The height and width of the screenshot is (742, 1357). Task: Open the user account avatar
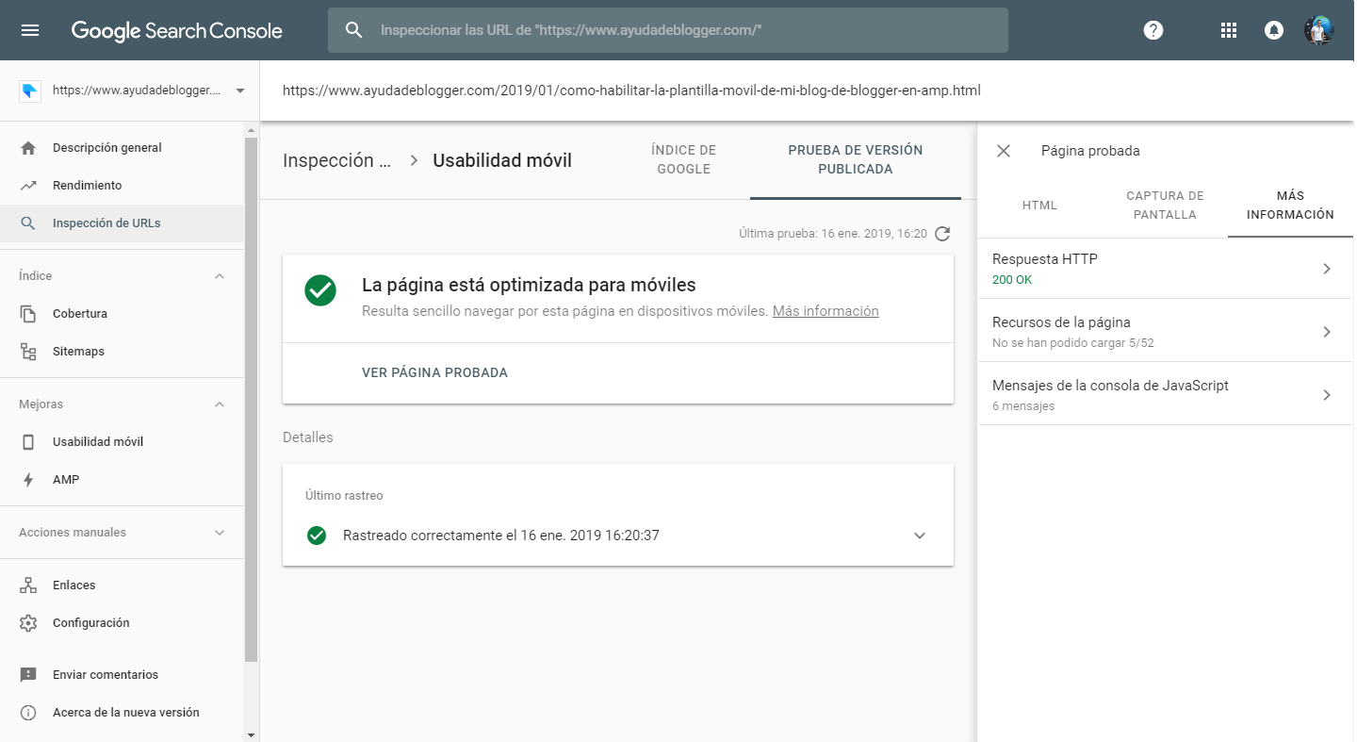1319,30
